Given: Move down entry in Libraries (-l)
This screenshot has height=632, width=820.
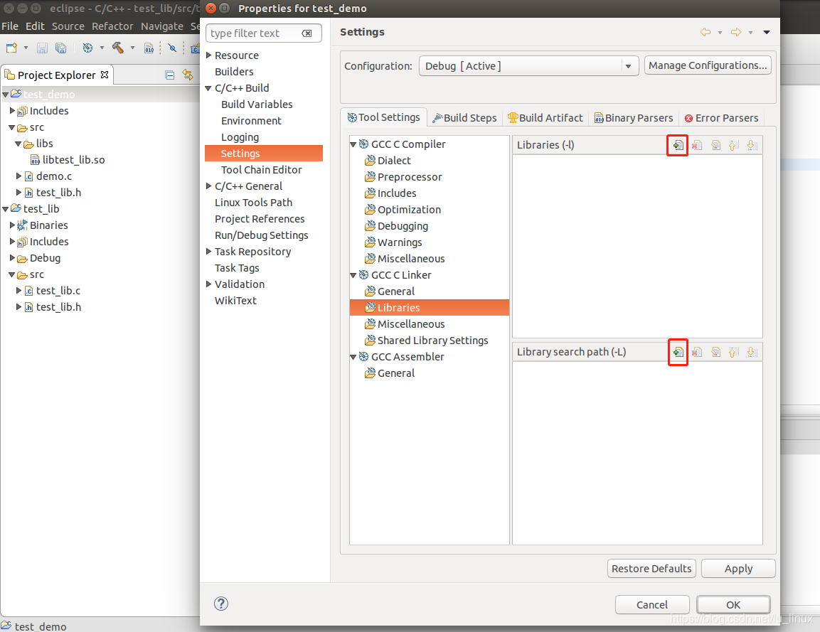Looking at the screenshot, I should [752, 145].
